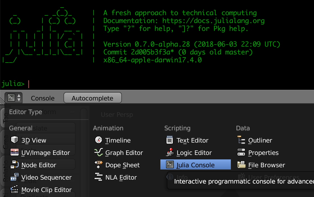
Task: Click the julia> prompt input line
Action: [x=157, y=84]
